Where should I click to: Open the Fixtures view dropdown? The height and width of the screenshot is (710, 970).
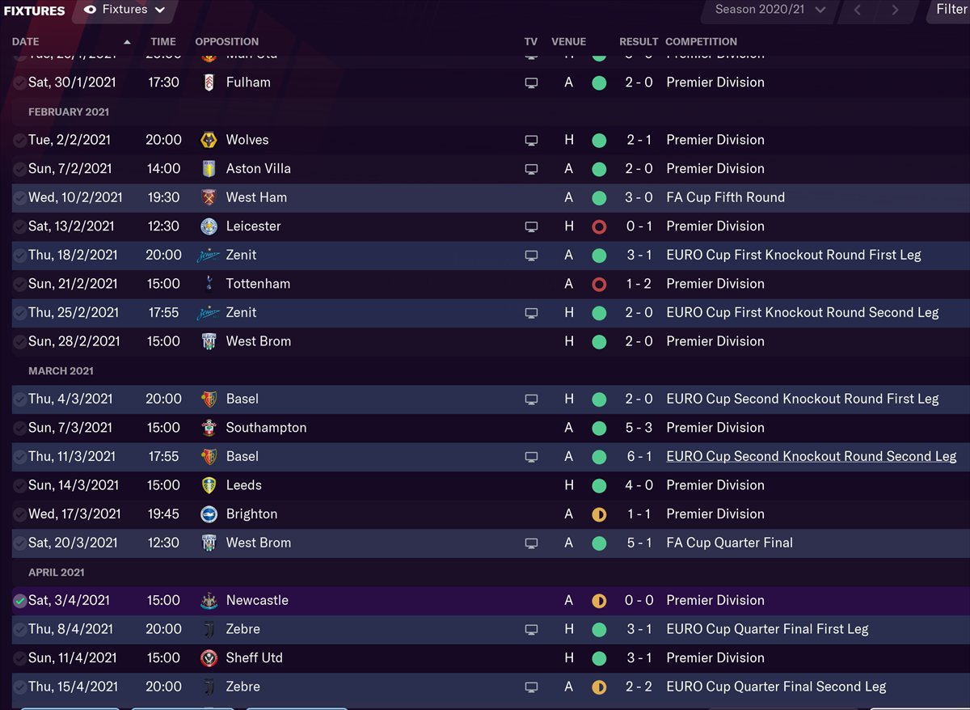click(124, 11)
